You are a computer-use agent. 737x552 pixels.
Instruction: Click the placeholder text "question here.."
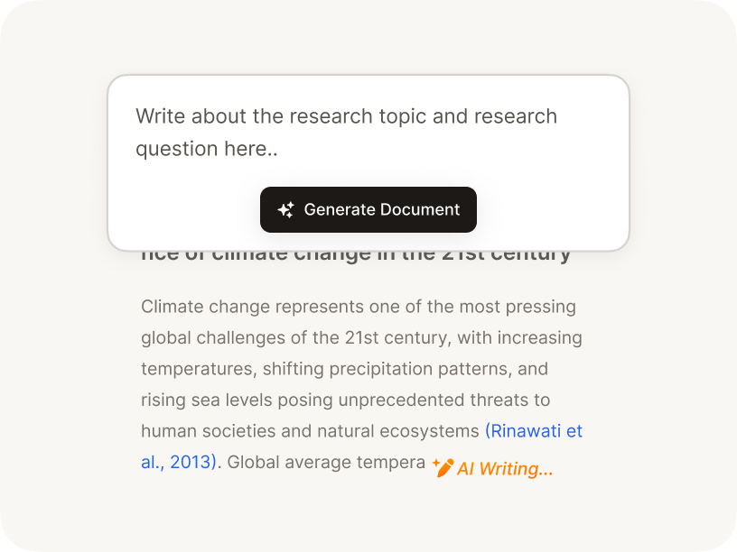(206, 149)
